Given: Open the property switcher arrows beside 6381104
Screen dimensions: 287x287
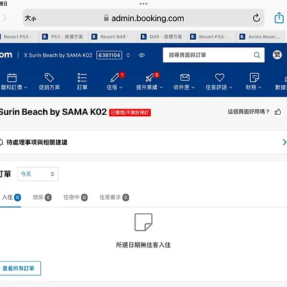Looking at the screenshot, I should [128, 55].
